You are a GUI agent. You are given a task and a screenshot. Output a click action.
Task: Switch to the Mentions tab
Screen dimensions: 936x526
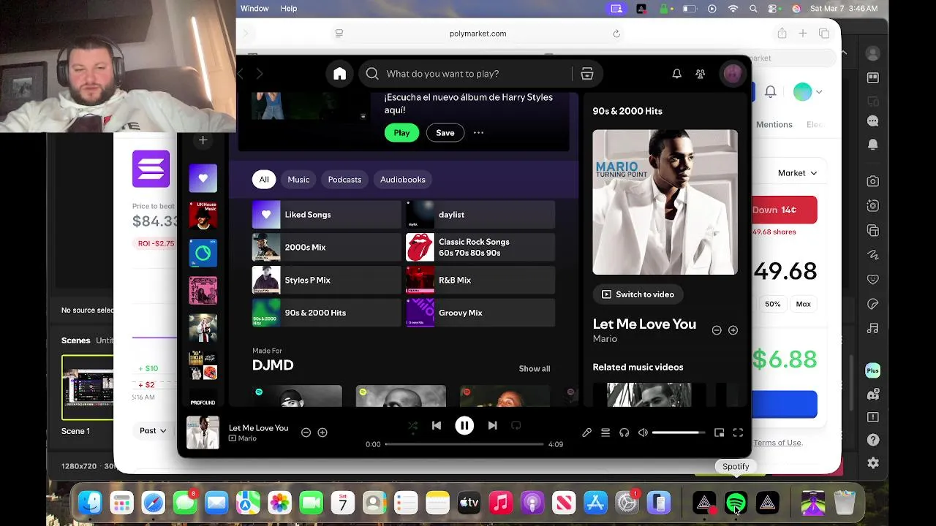click(x=774, y=125)
